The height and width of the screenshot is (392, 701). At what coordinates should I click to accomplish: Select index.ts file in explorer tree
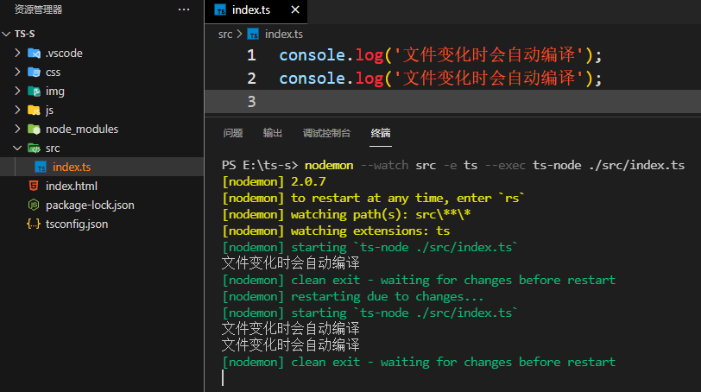[x=71, y=167]
